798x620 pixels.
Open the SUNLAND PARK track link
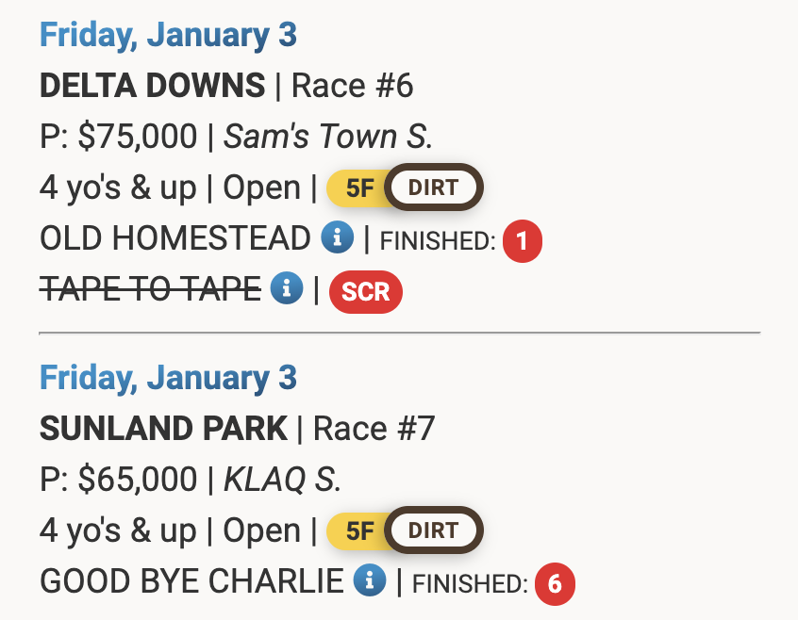(163, 430)
